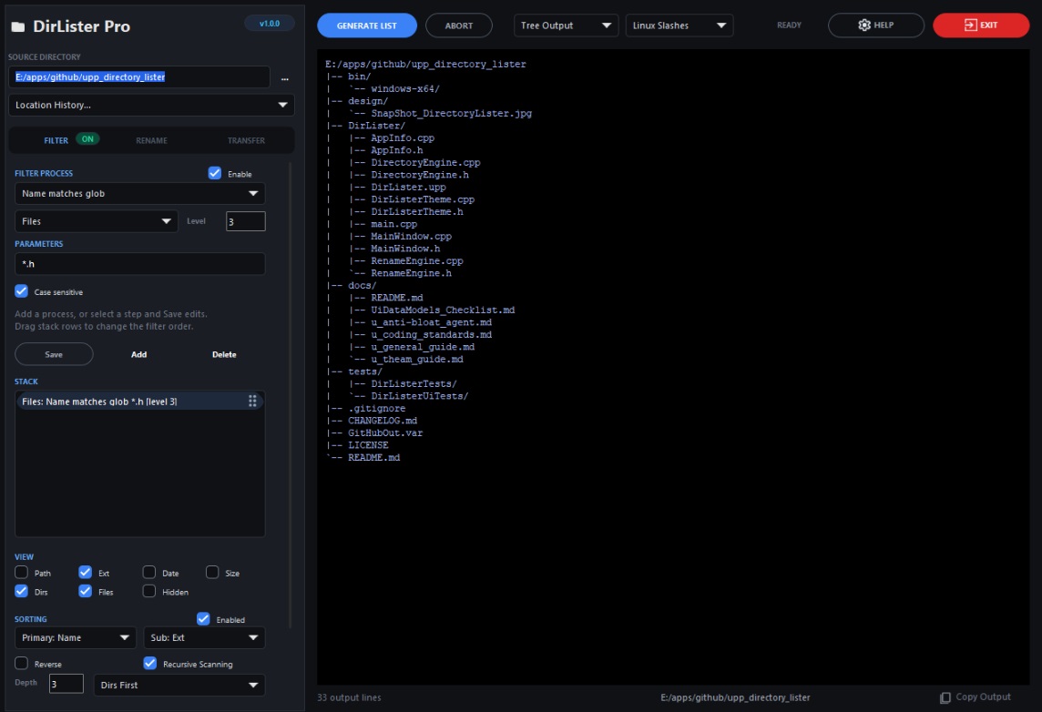The width and height of the screenshot is (1042, 712).
Task: Enable the Reverse sorting checkbox
Action: 21,664
